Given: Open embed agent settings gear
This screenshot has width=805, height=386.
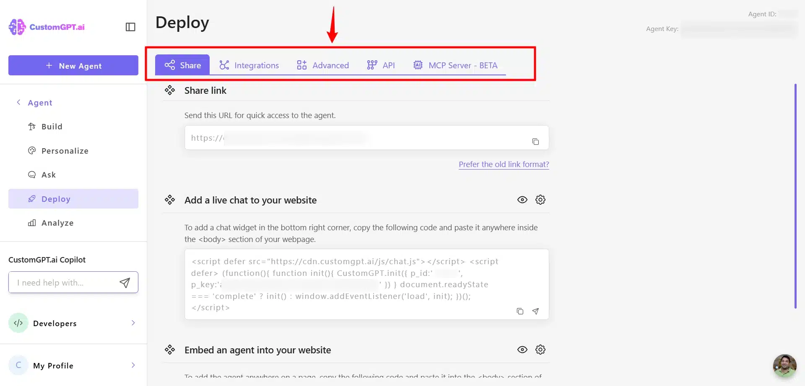Looking at the screenshot, I should pos(540,350).
